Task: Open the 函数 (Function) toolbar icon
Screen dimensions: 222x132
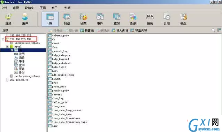Action: tap(83, 19)
